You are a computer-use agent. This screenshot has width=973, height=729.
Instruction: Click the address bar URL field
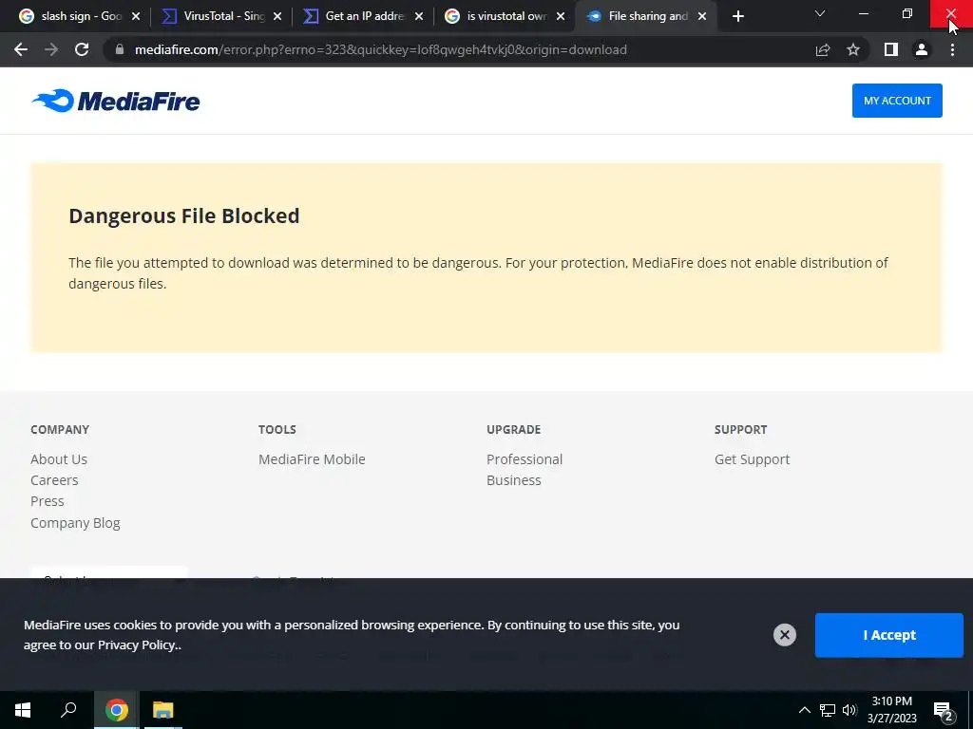[x=459, y=49]
